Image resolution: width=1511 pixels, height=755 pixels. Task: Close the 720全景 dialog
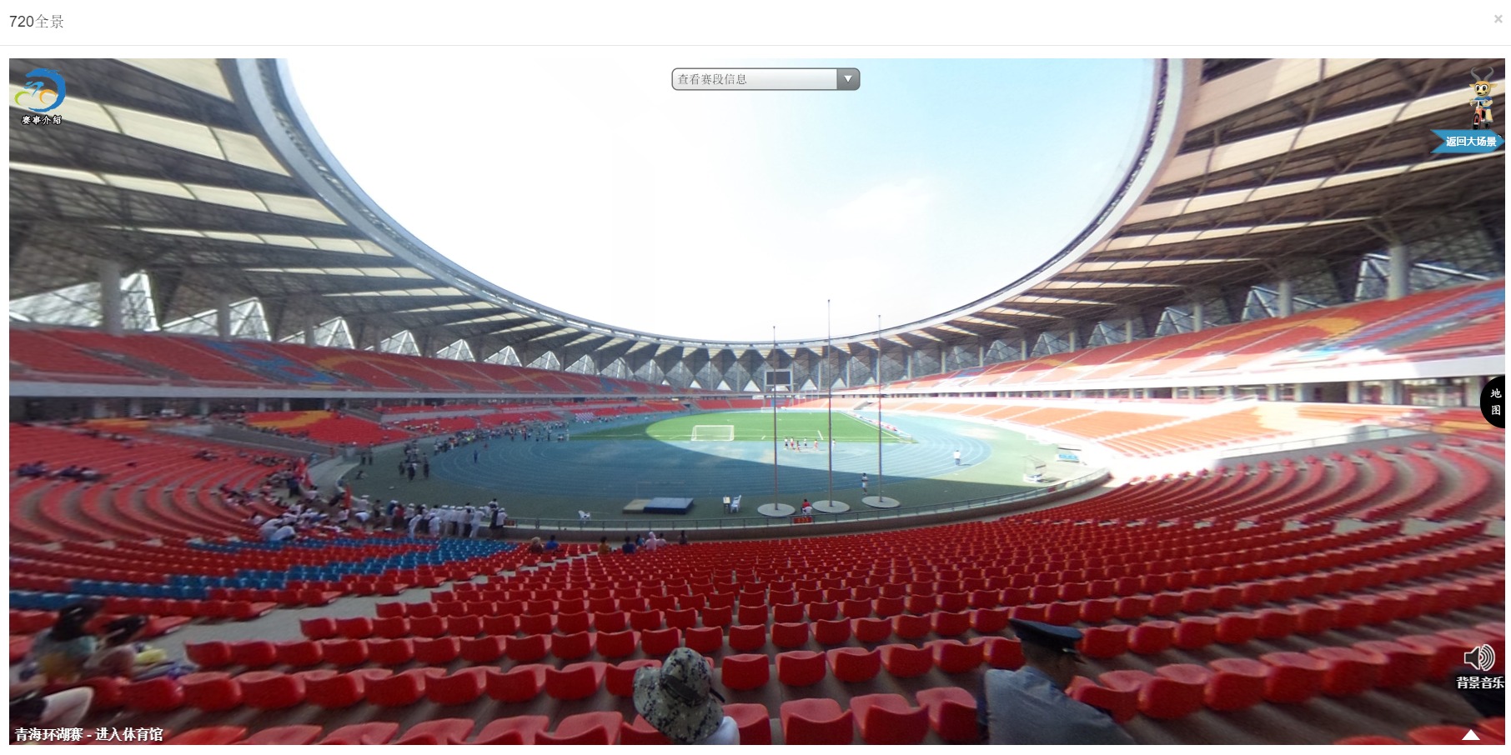tap(1498, 18)
